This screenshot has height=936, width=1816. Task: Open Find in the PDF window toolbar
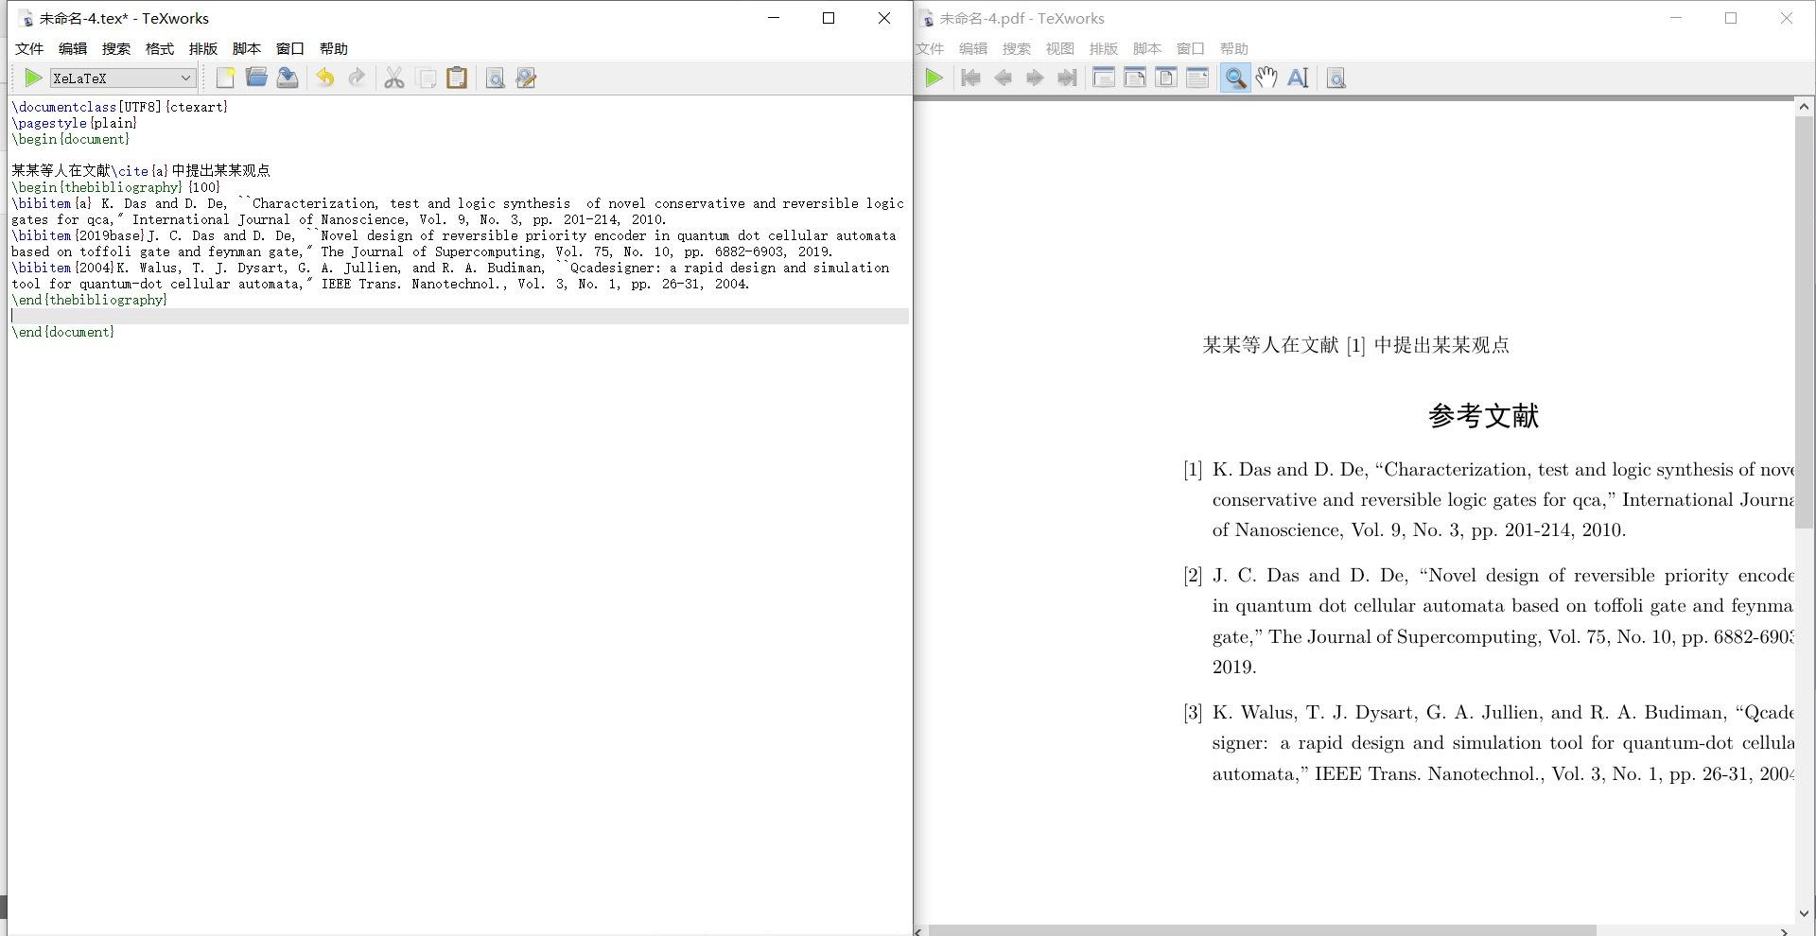[x=1336, y=78]
